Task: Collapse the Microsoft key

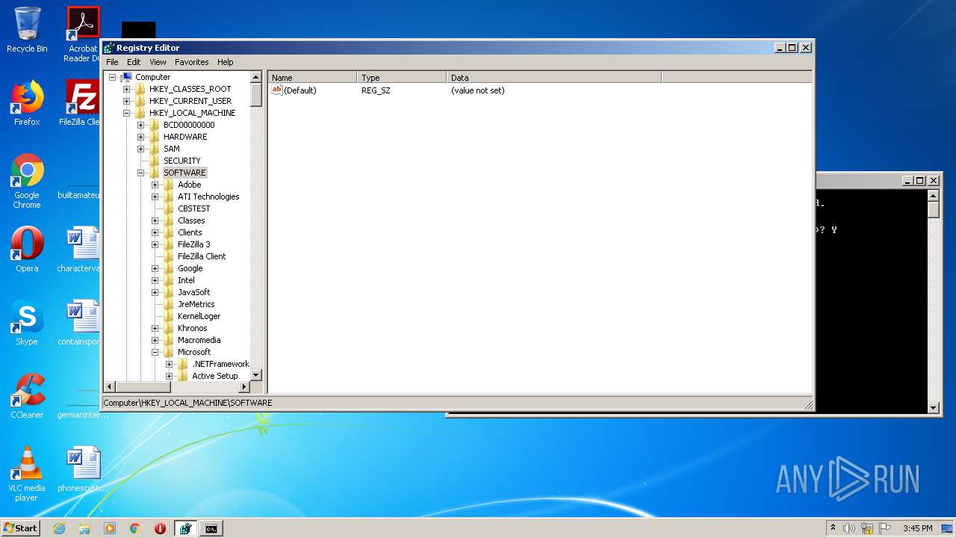Action: pyautogui.click(x=155, y=352)
